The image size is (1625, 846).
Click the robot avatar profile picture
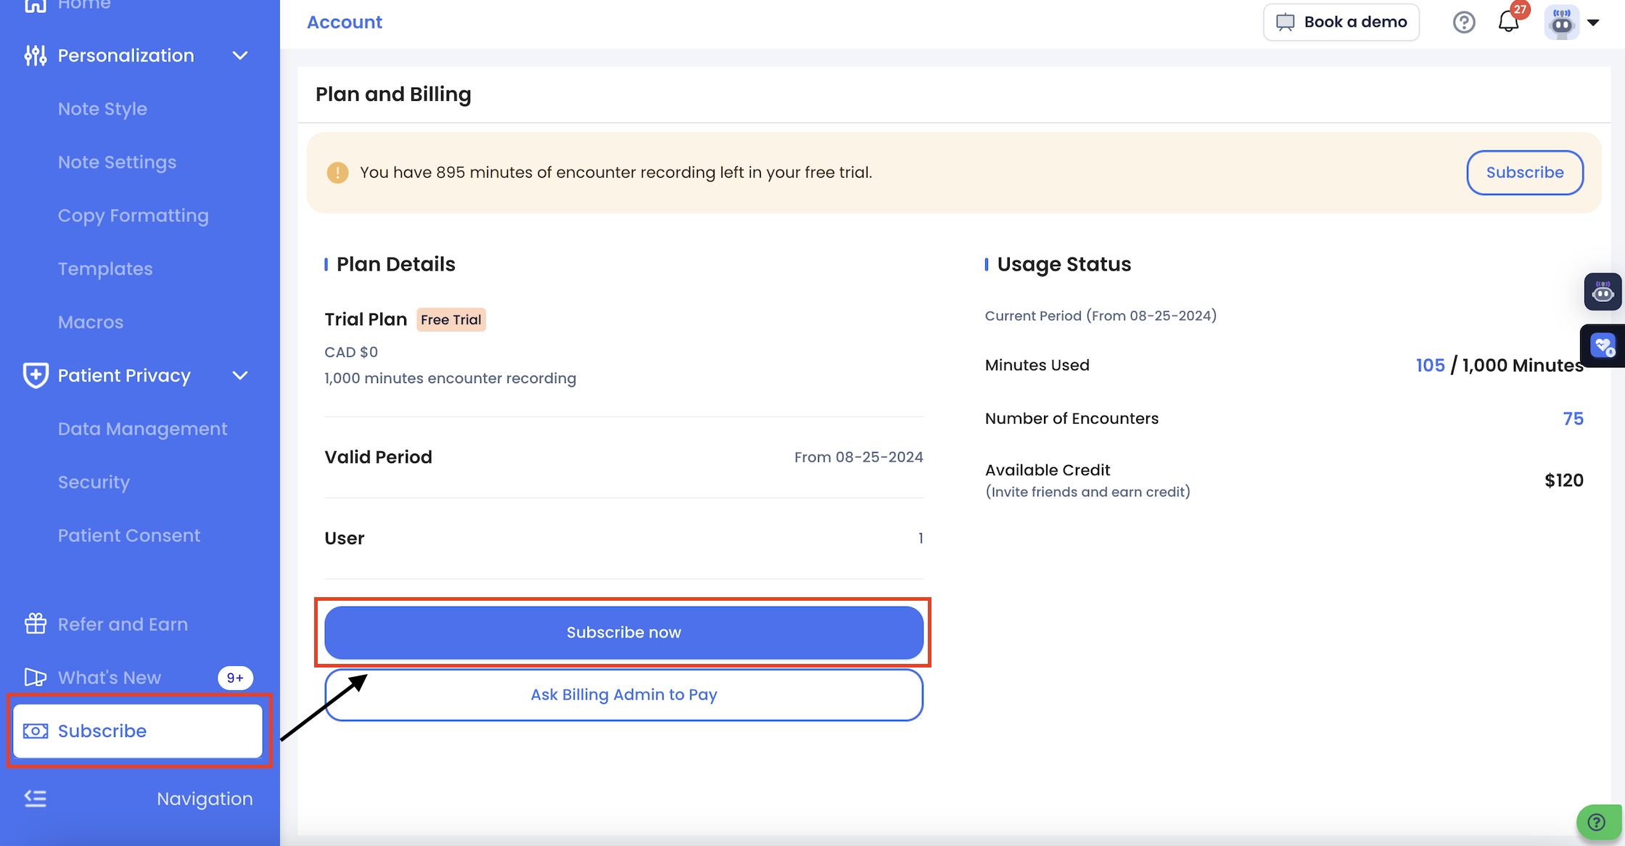click(x=1562, y=22)
